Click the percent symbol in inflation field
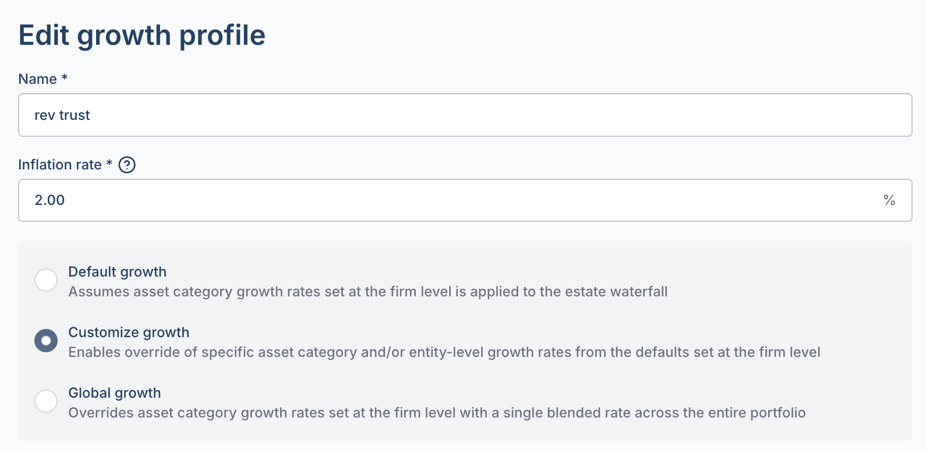 click(x=889, y=200)
